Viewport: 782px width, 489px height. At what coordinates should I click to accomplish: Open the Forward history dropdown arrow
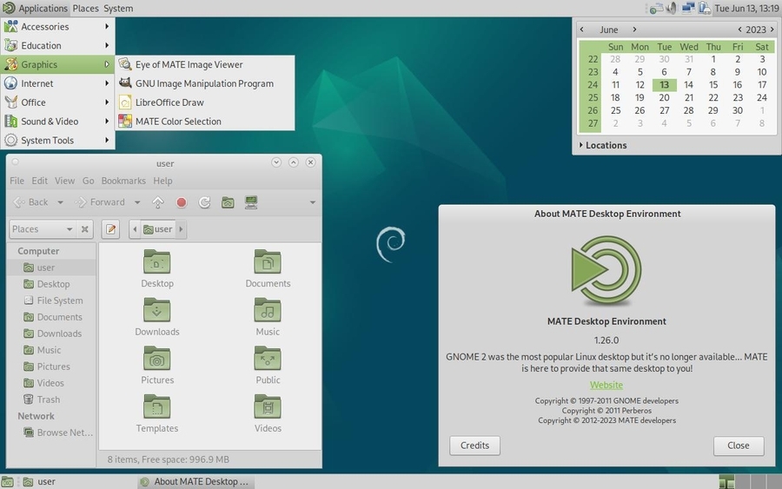click(137, 202)
